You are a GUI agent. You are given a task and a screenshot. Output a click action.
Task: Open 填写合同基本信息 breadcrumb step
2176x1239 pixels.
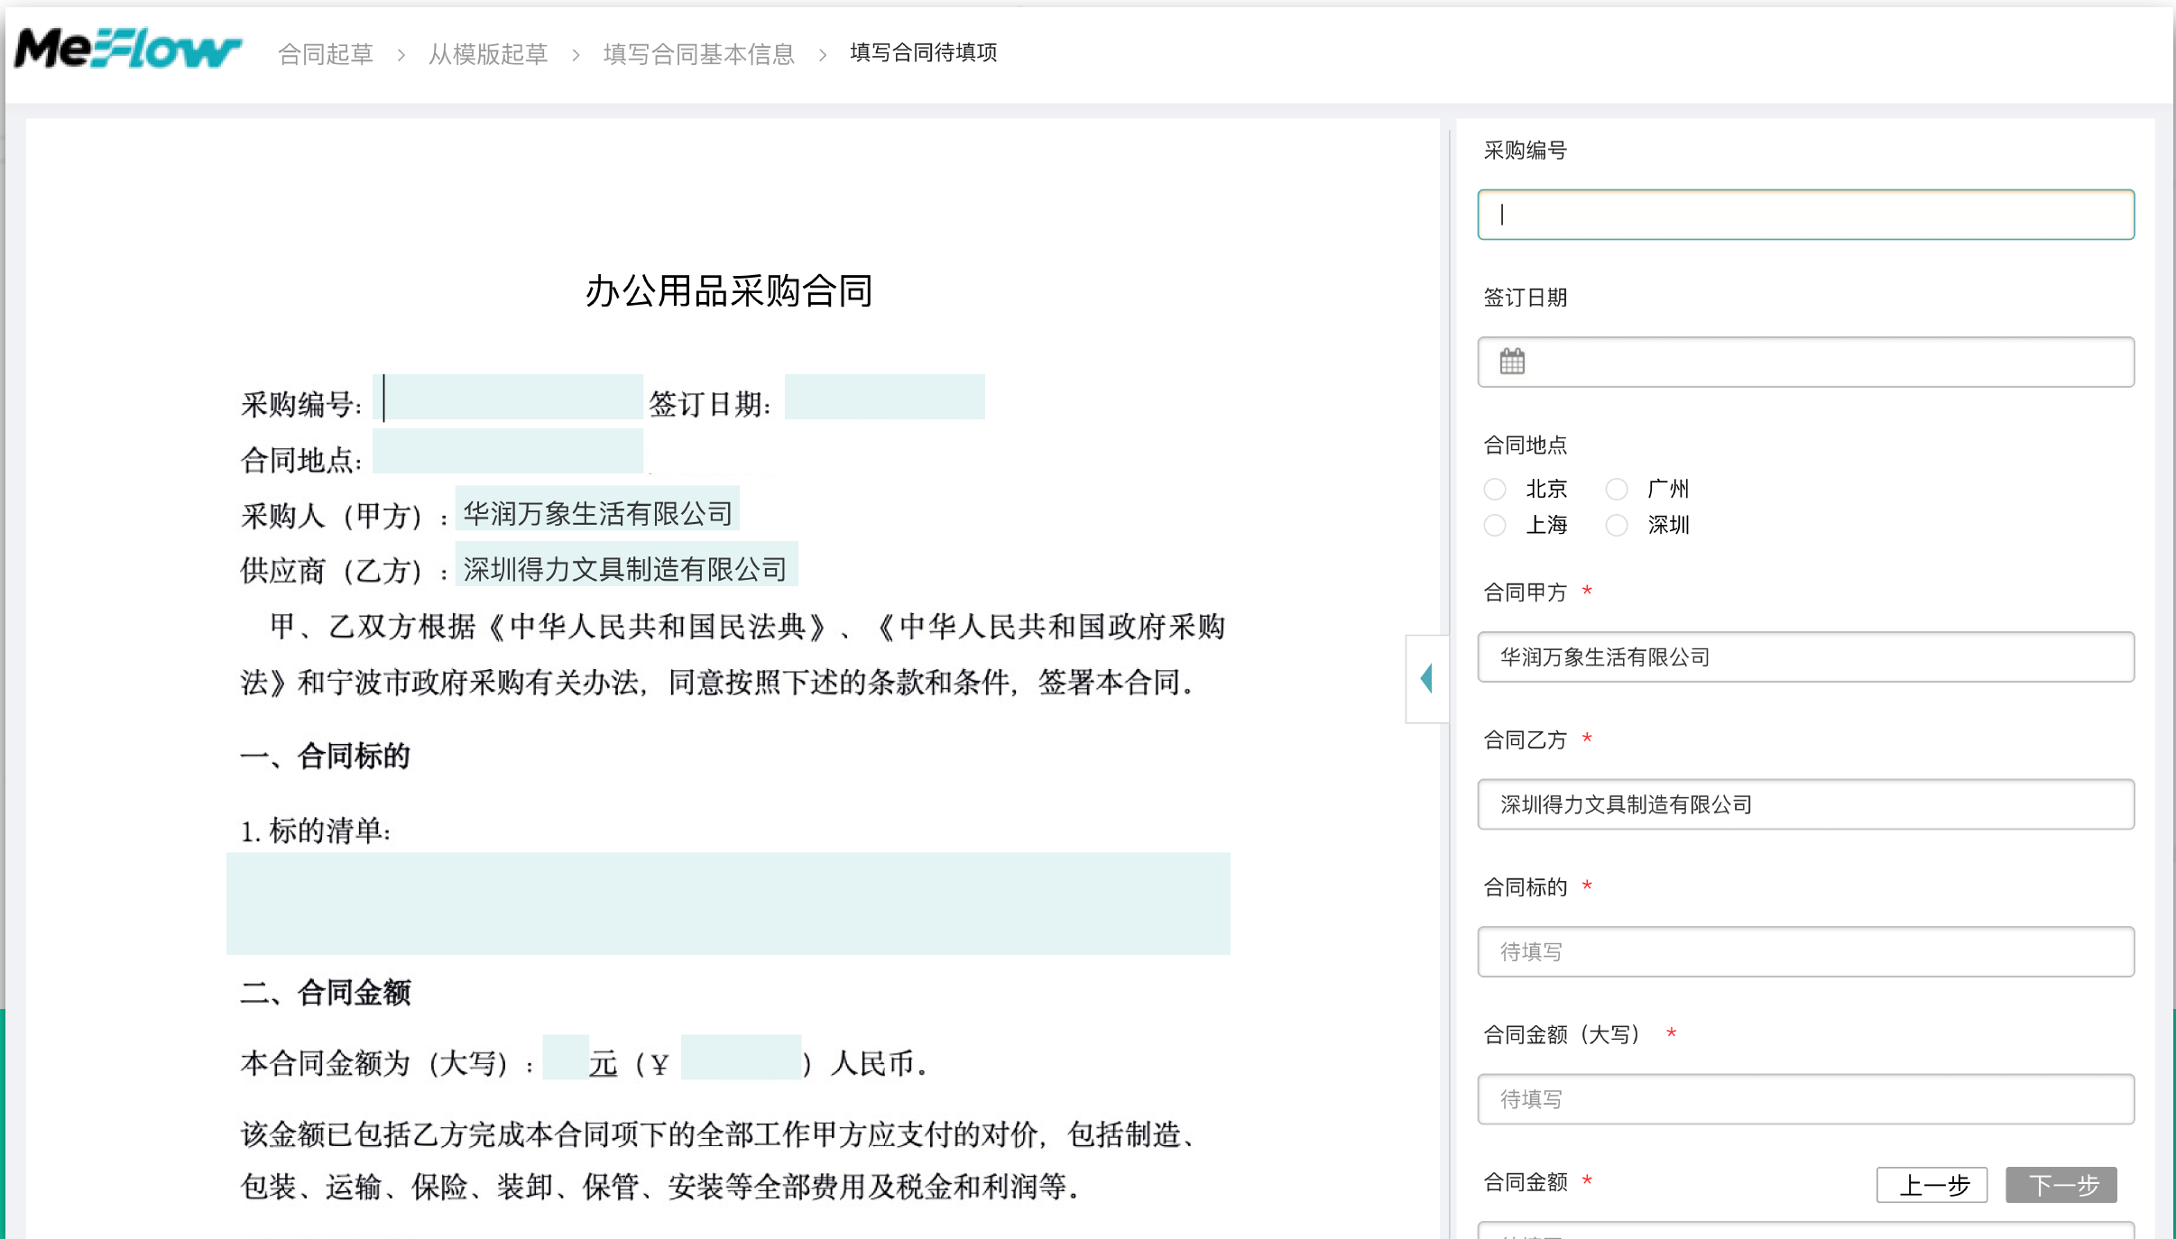[698, 54]
